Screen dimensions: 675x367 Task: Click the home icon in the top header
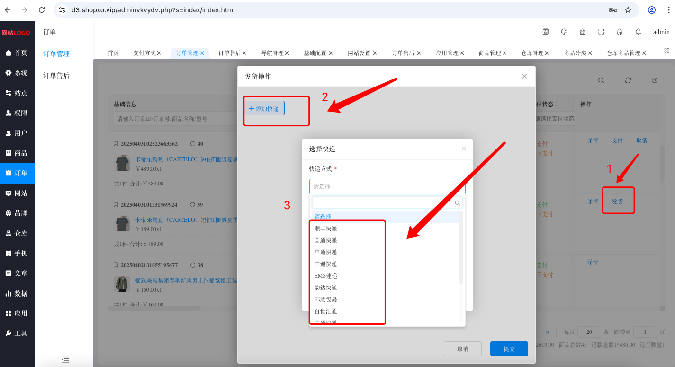pyautogui.click(x=620, y=32)
